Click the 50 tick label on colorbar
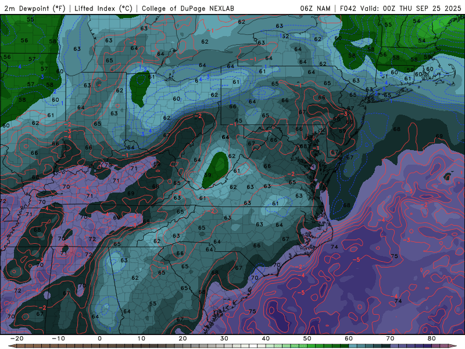This screenshot has height=349, width=465. point(307,339)
